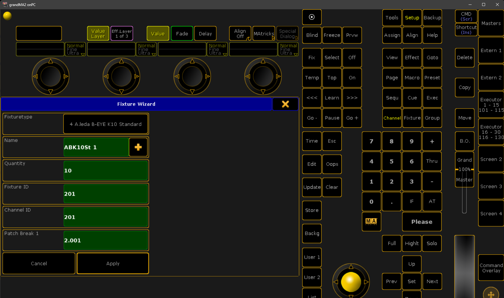Expand first encoder Normal/Fine/Ultra resolution selector

(x=75, y=49)
